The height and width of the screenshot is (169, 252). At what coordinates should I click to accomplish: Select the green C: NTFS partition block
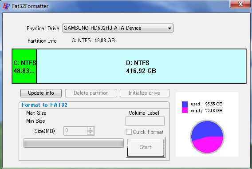[x=24, y=66]
